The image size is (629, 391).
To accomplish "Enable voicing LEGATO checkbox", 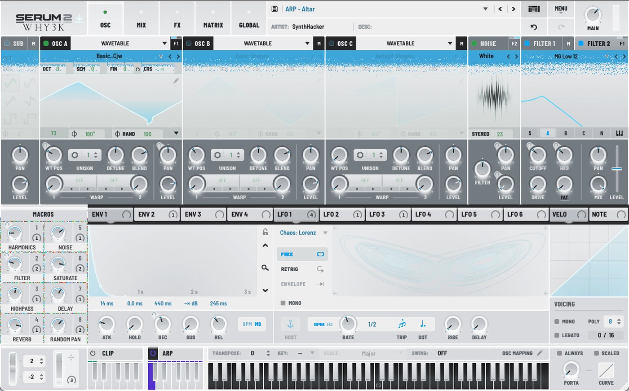I will (557, 335).
